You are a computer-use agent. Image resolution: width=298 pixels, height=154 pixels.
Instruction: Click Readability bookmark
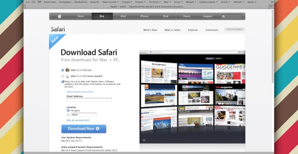(81, 2)
